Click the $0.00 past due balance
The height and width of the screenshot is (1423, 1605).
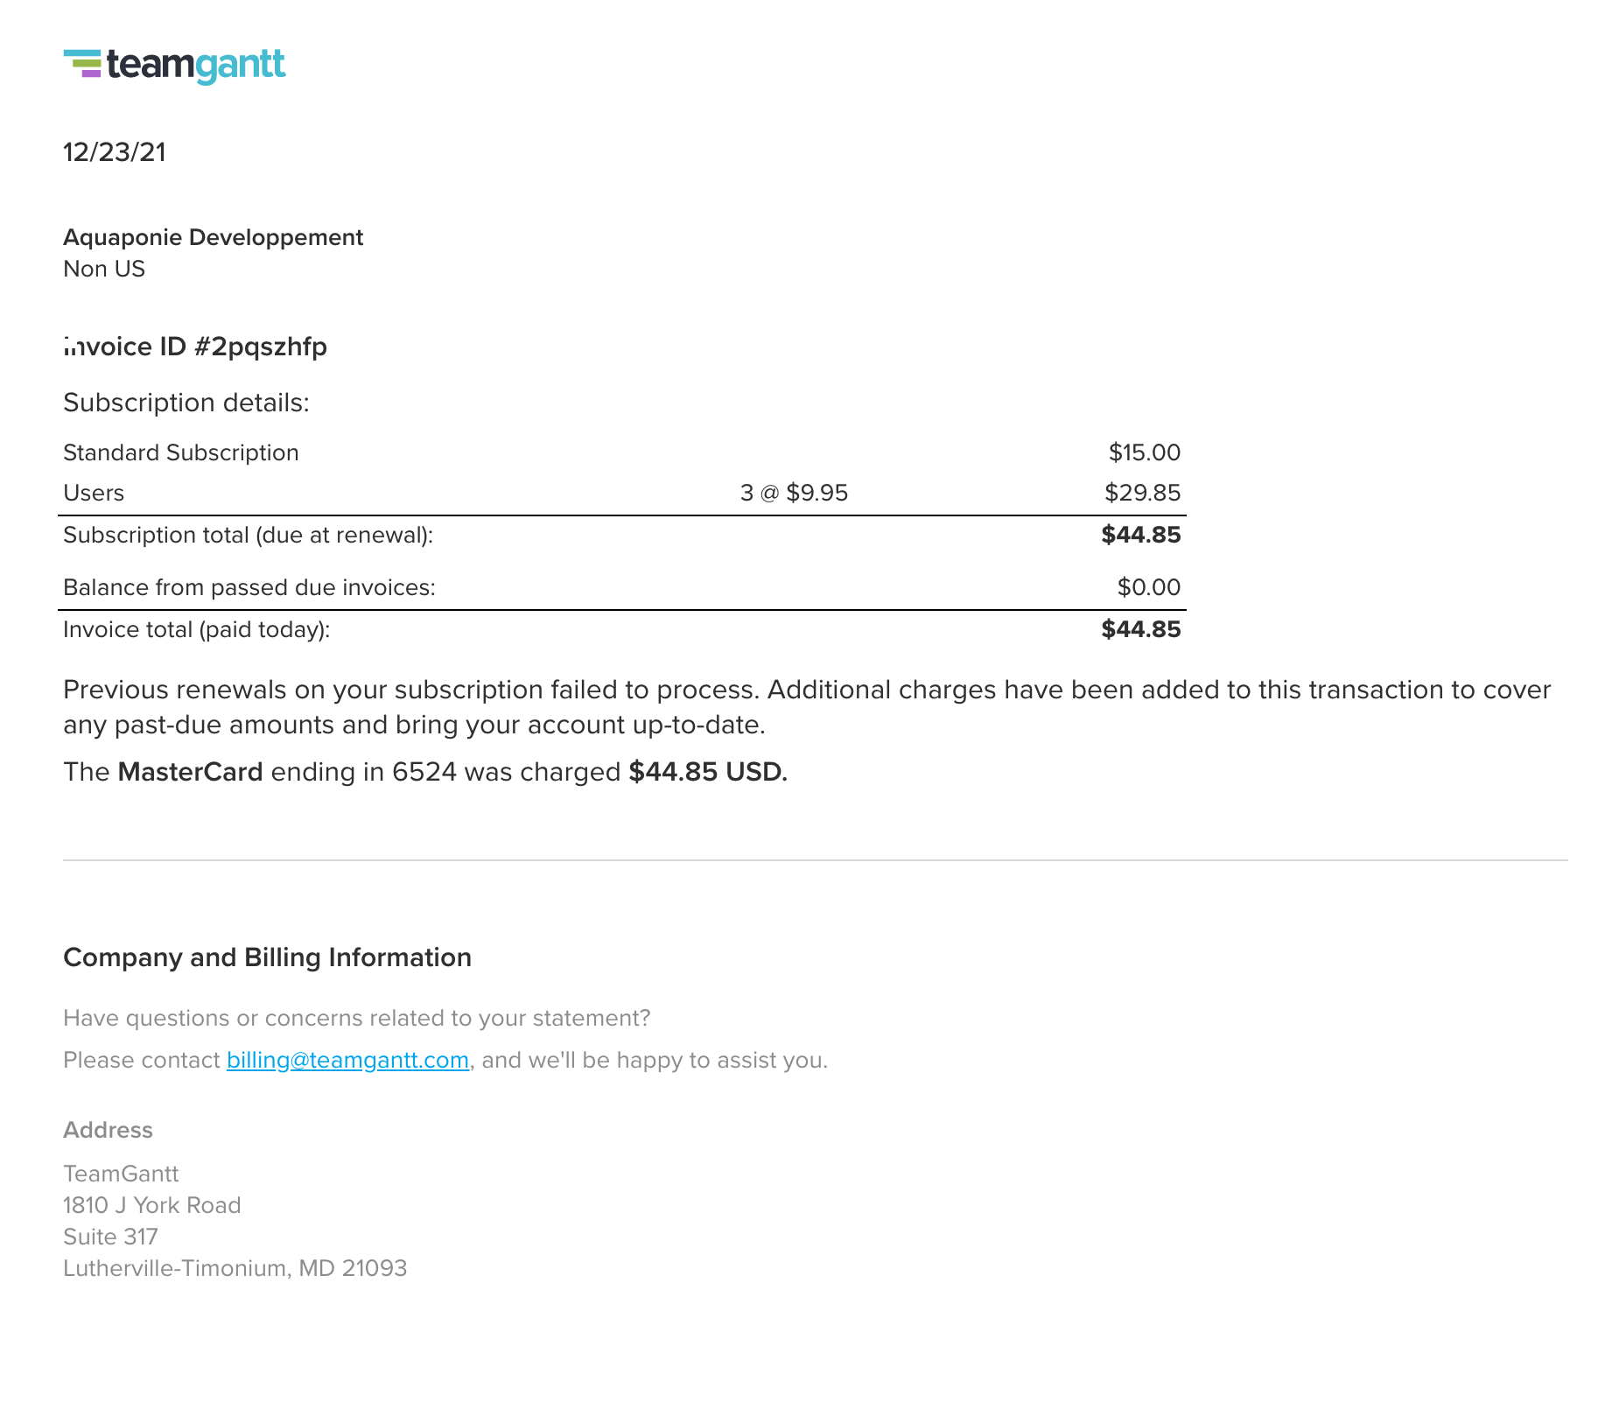click(1148, 587)
